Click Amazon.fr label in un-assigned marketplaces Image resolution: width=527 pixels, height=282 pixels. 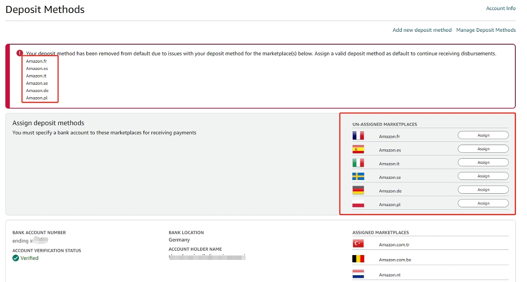[x=389, y=137]
